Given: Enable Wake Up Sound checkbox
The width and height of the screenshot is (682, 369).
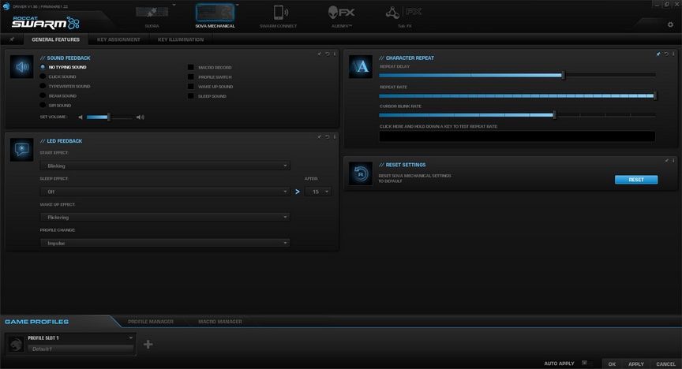Looking at the screenshot, I should (x=190, y=87).
